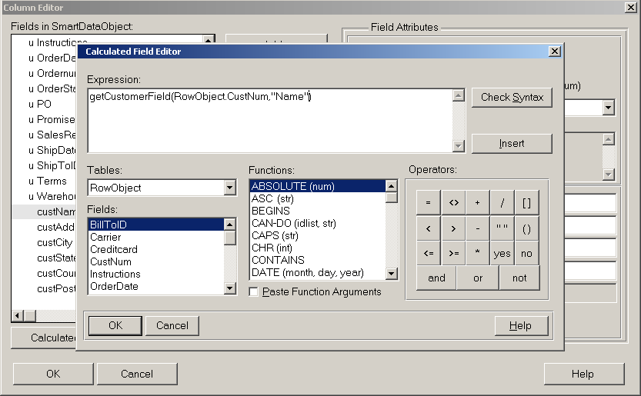Click the minus operator button
The height and width of the screenshot is (396, 641).
tap(477, 228)
